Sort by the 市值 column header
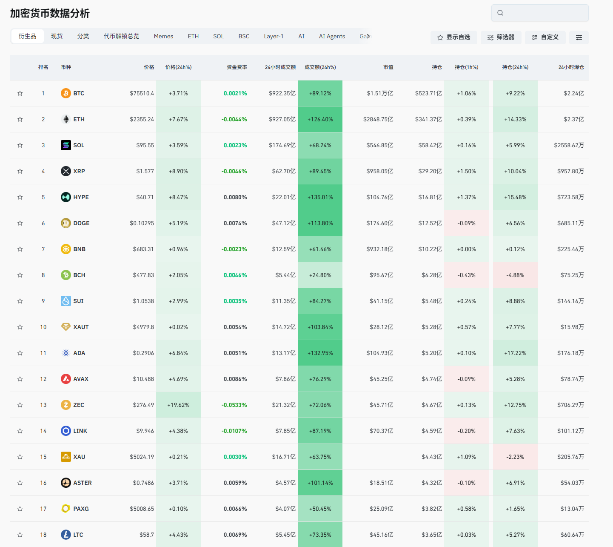Viewport: 613px width, 547px height. point(388,67)
